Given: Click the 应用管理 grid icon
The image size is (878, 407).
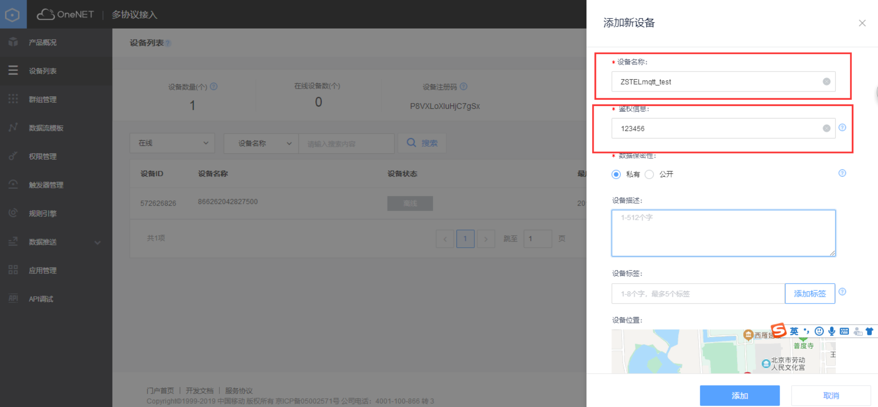Looking at the screenshot, I should 13,270.
